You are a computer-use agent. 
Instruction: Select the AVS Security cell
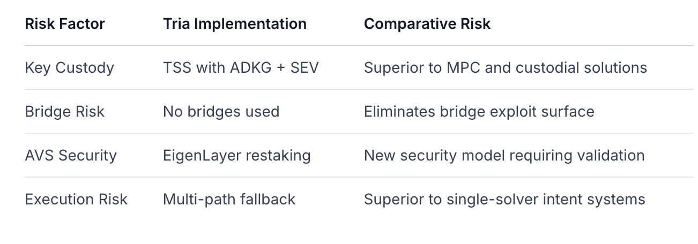tap(70, 156)
